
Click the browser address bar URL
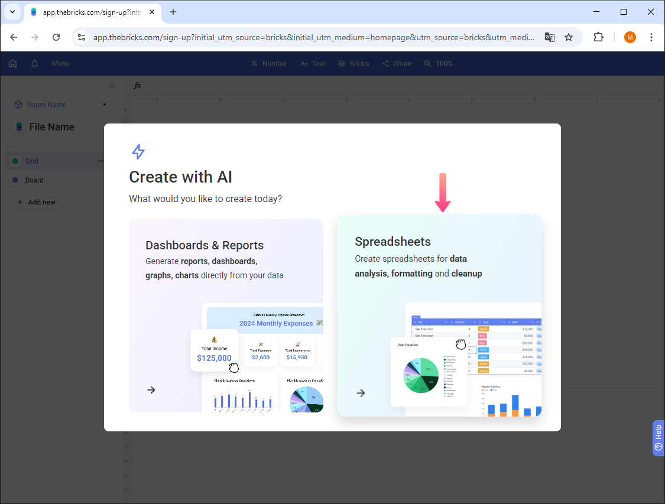tap(313, 37)
